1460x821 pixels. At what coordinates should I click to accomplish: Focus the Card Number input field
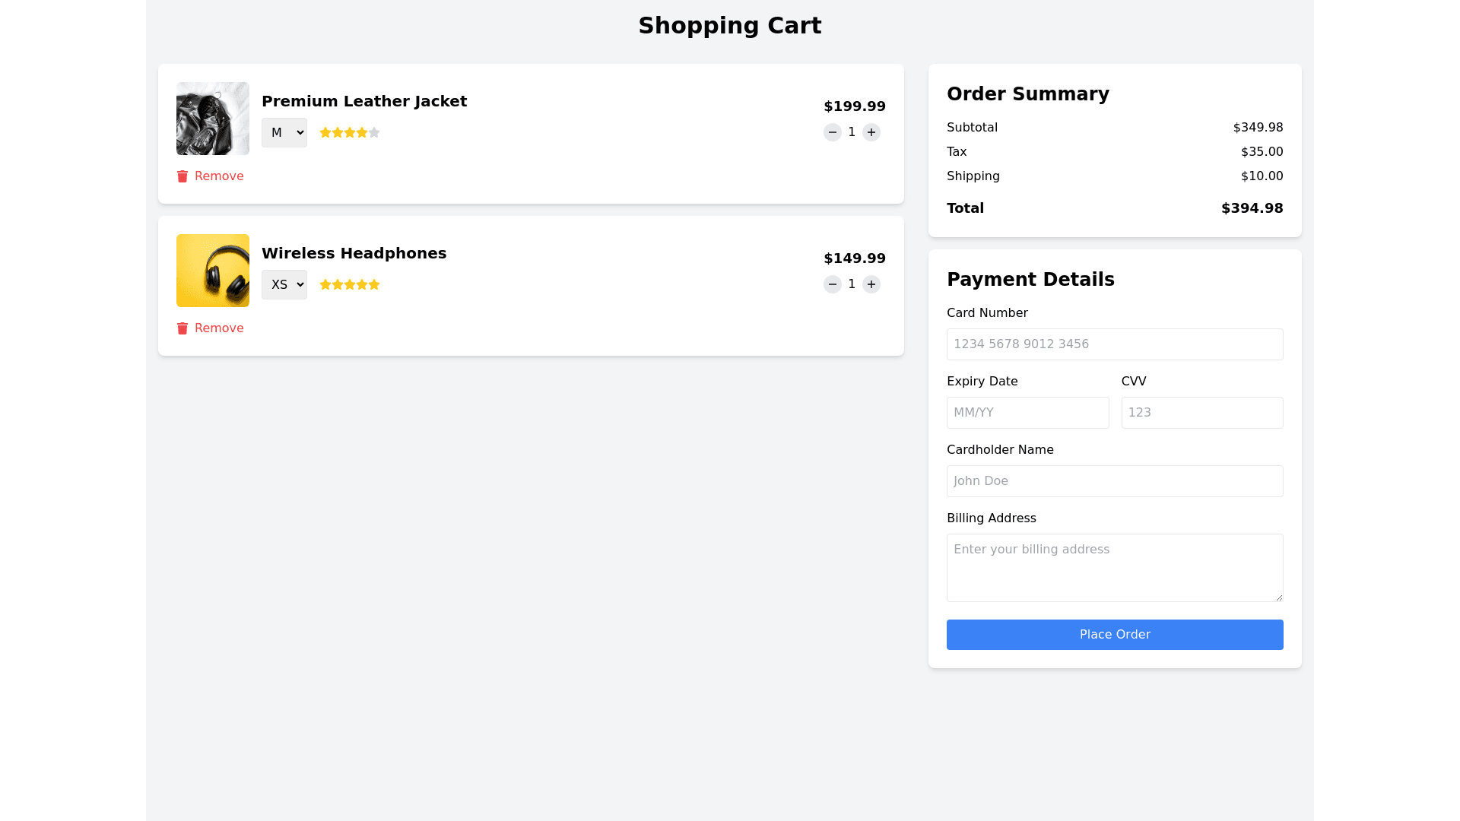coord(1115,344)
